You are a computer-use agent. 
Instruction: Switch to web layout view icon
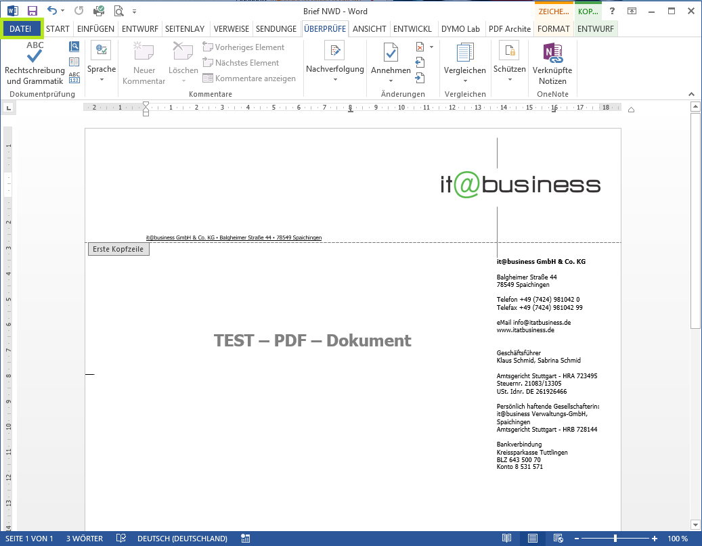tap(558, 538)
